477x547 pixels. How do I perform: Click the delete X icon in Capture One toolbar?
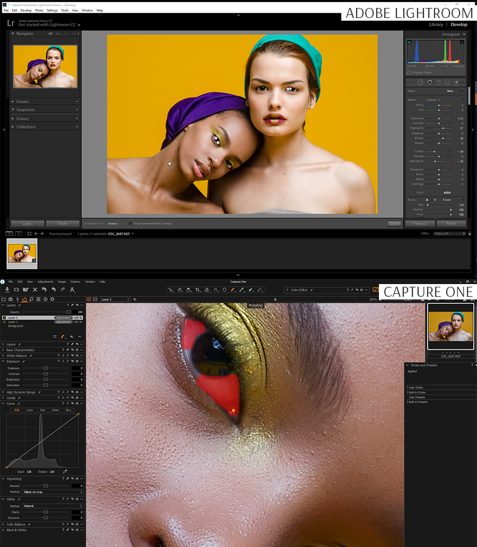coord(35,289)
